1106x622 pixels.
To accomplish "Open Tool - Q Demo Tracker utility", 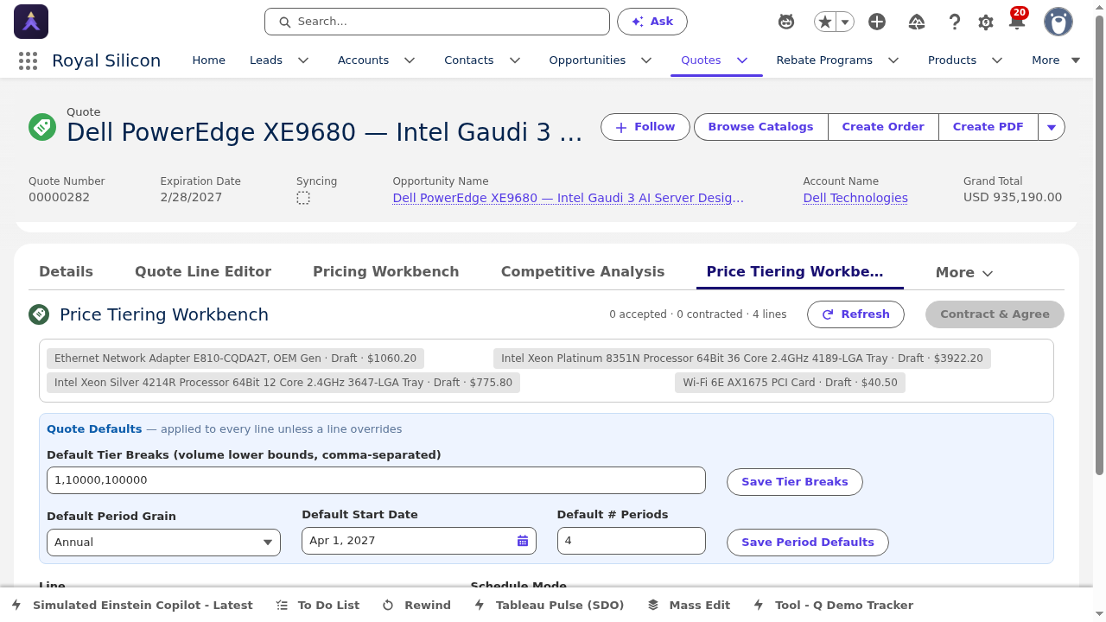I will tap(833, 605).
